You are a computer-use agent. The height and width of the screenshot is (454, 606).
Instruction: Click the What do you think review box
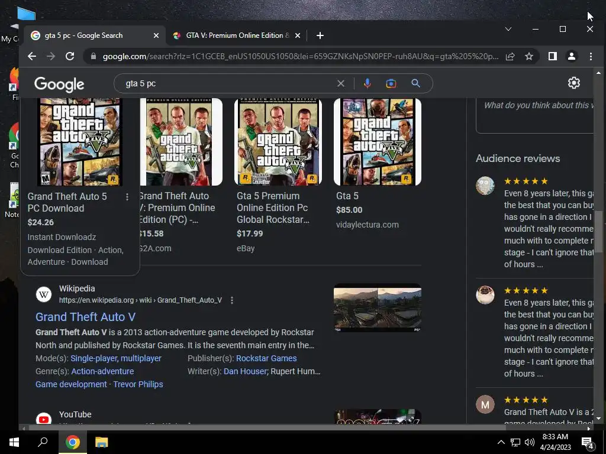coord(535,116)
